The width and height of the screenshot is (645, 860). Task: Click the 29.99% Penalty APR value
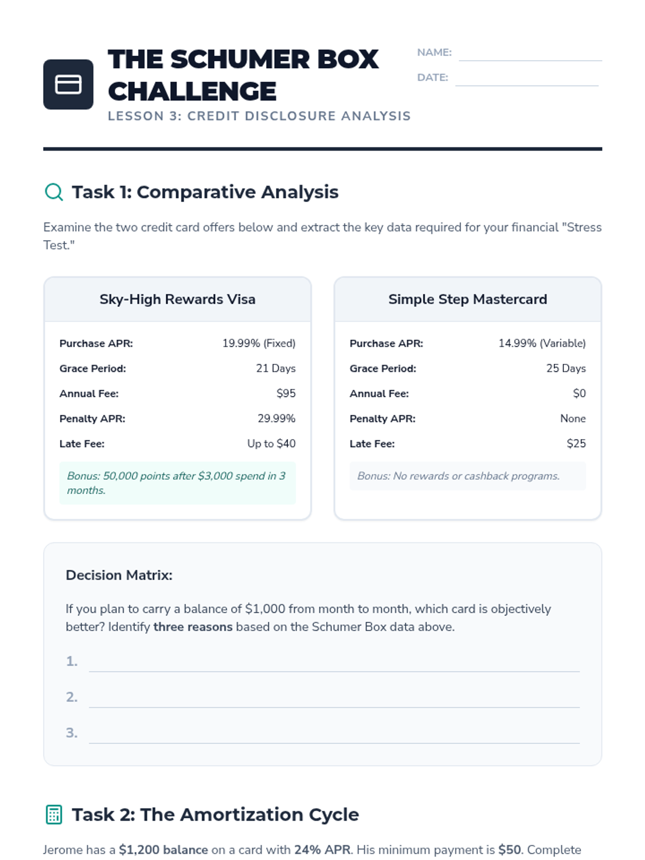click(276, 419)
